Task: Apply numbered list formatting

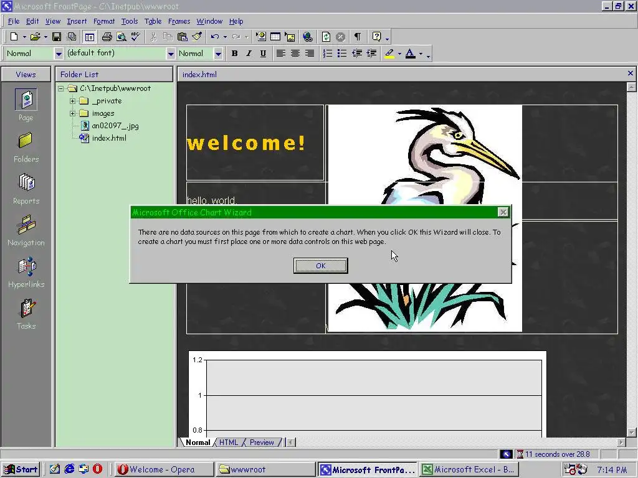Action: [x=328, y=54]
